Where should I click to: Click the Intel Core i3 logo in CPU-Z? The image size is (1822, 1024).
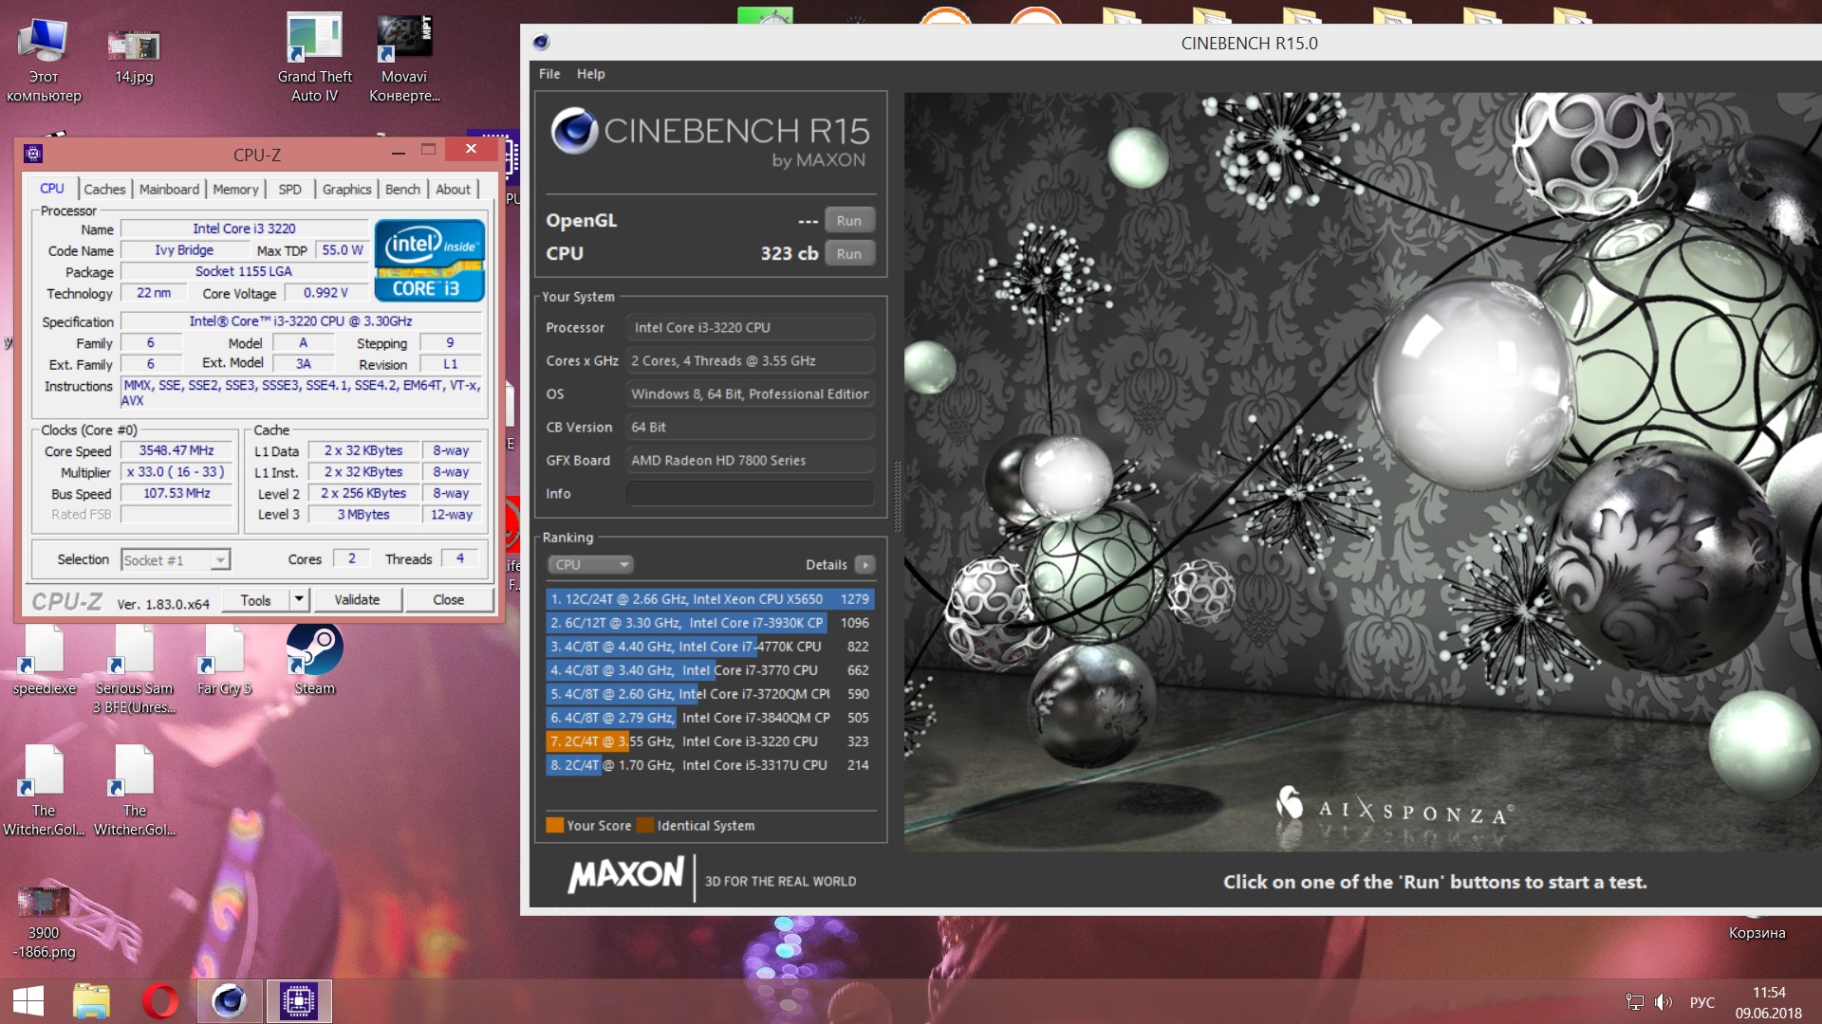pyautogui.click(x=430, y=260)
